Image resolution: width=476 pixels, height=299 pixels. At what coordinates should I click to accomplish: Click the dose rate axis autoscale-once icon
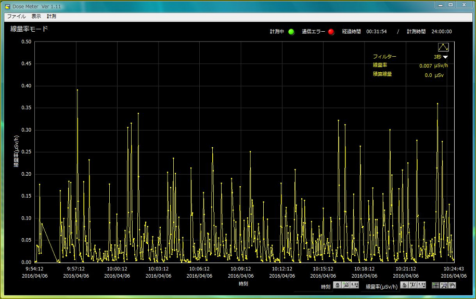413,285
